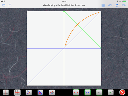Select the triangle incenter tool
The height and width of the screenshot is (96, 128).
40,92
